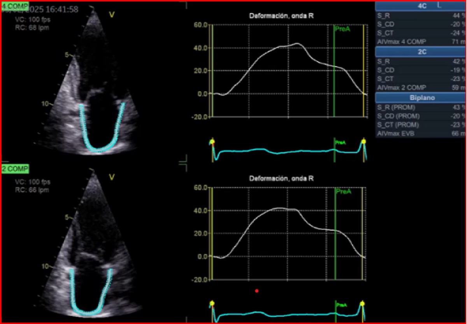
Task: Click the RC: 68 lpm heart rate text
Action: 32,28
